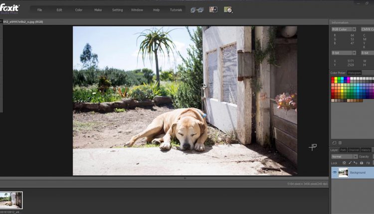
Task: Open the Setting menu
Action: click(117, 10)
